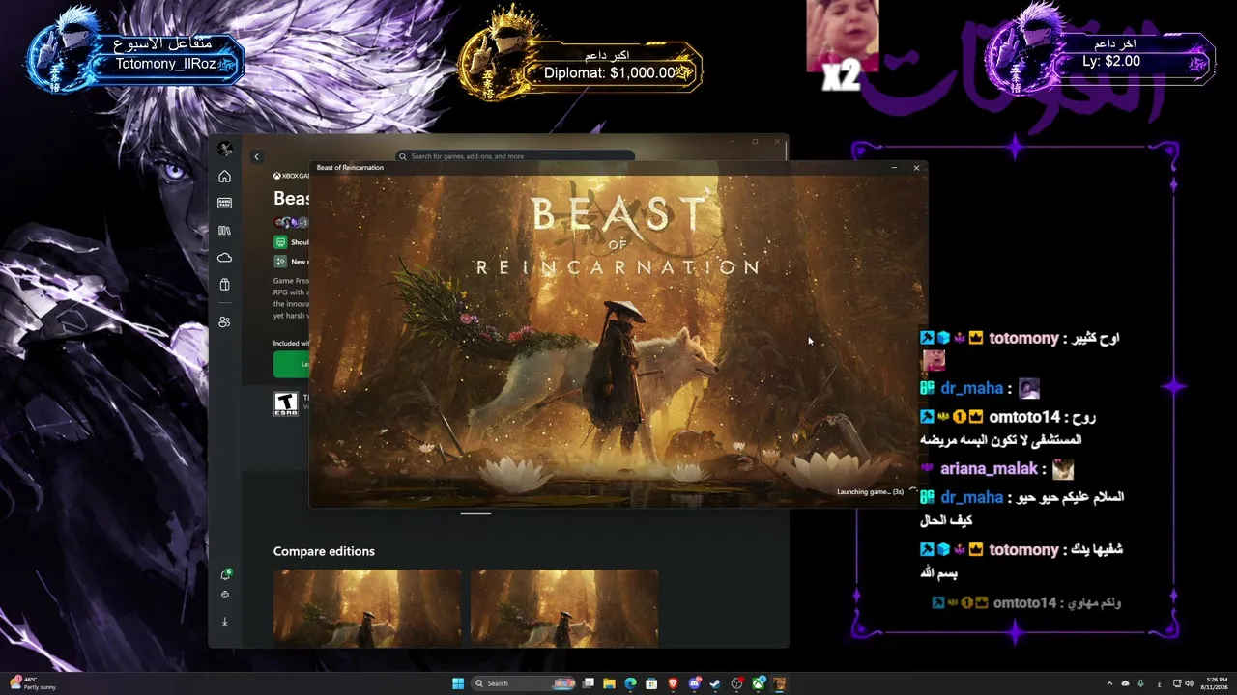Image resolution: width=1237 pixels, height=695 pixels.
Task: Click the OneDrive cloud tray icon
Action: [1125, 683]
